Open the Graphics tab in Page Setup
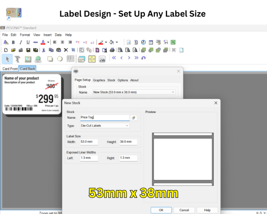 pos(99,80)
